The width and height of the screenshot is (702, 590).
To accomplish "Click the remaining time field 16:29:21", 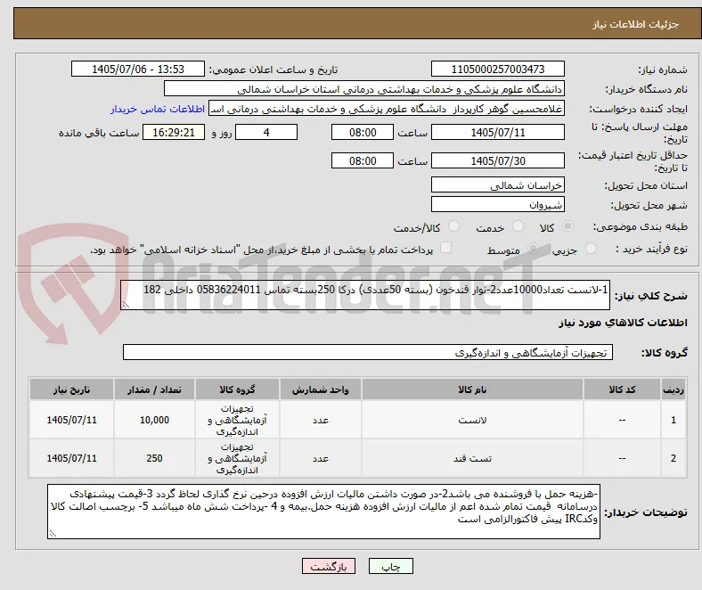I will pyautogui.click(x=174, y=132).
